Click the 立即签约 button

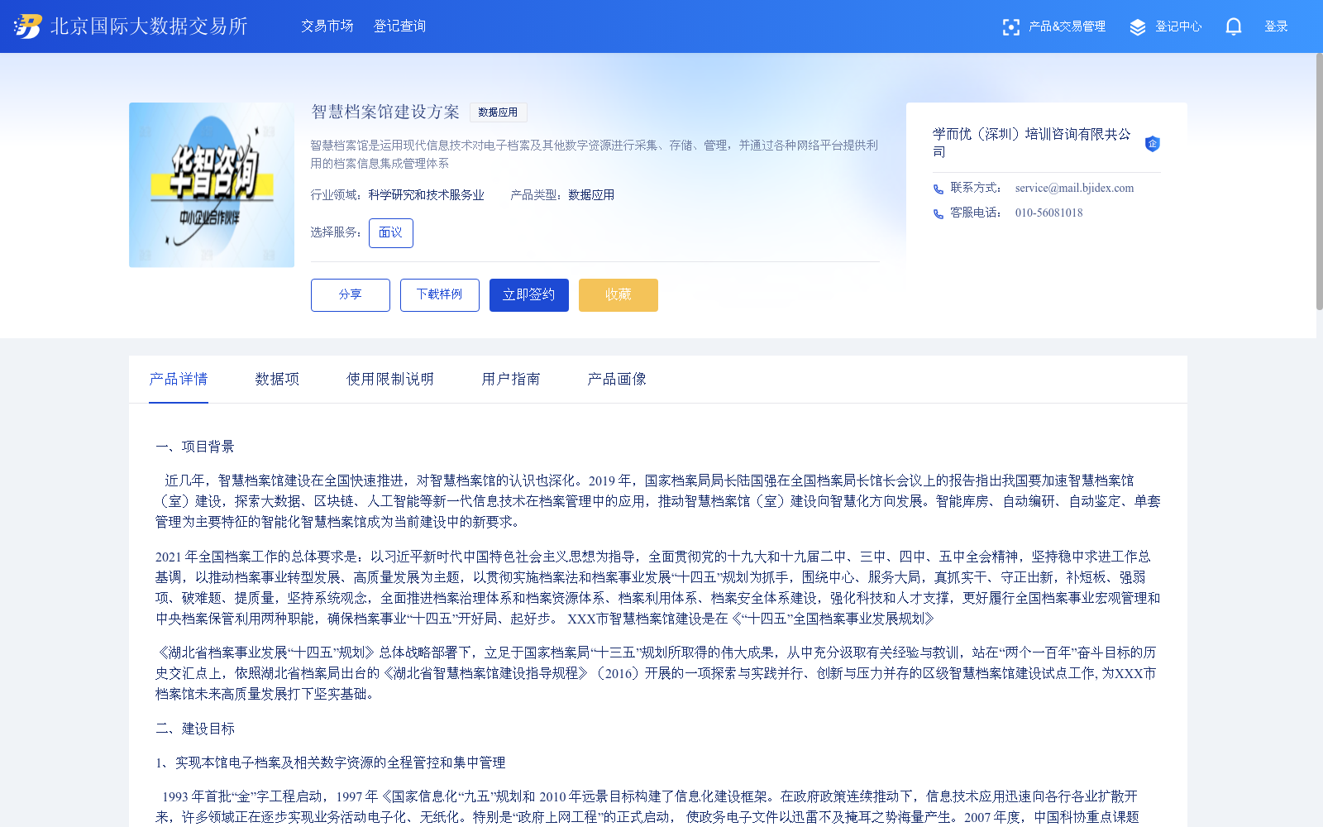pos(529,295)
